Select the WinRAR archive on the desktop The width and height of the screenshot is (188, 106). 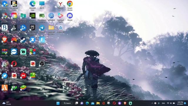(x=5, y=52)
